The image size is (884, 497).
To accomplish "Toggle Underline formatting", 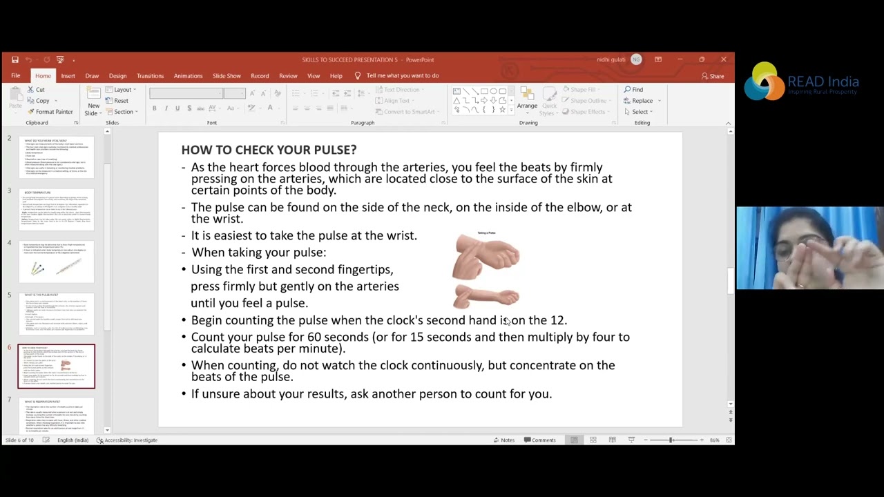I will 177,108.
